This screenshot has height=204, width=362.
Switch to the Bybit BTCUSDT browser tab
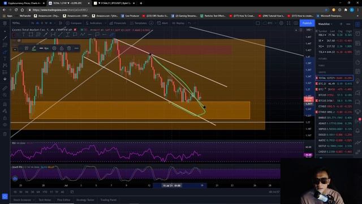(x=114, y=3)
